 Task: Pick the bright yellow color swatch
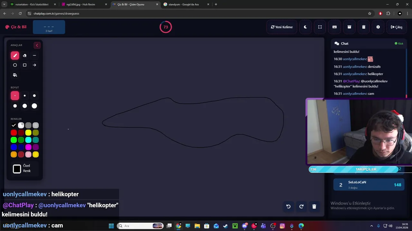(28, 133)
